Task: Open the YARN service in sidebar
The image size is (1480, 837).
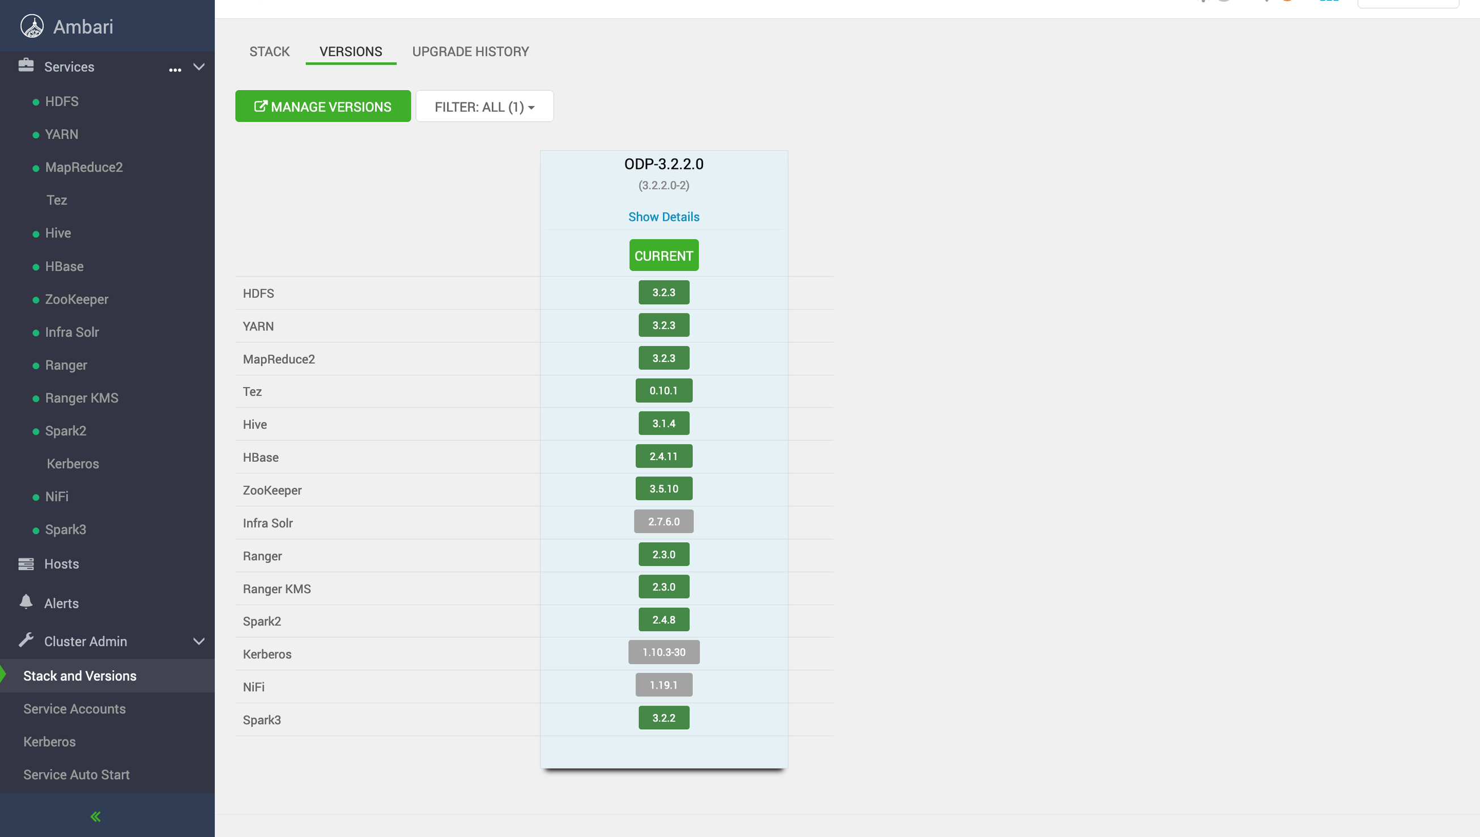Action: (62, 134)
